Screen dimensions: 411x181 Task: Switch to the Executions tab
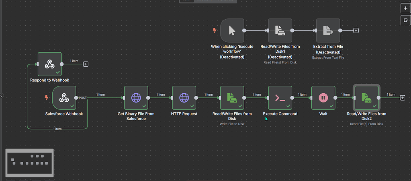tap(204, 1)
